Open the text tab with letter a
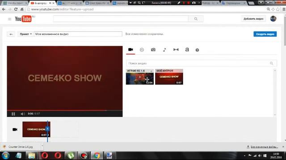Image resolution: width=286 pixels, height=160 pixels. (x=187, y=49)
